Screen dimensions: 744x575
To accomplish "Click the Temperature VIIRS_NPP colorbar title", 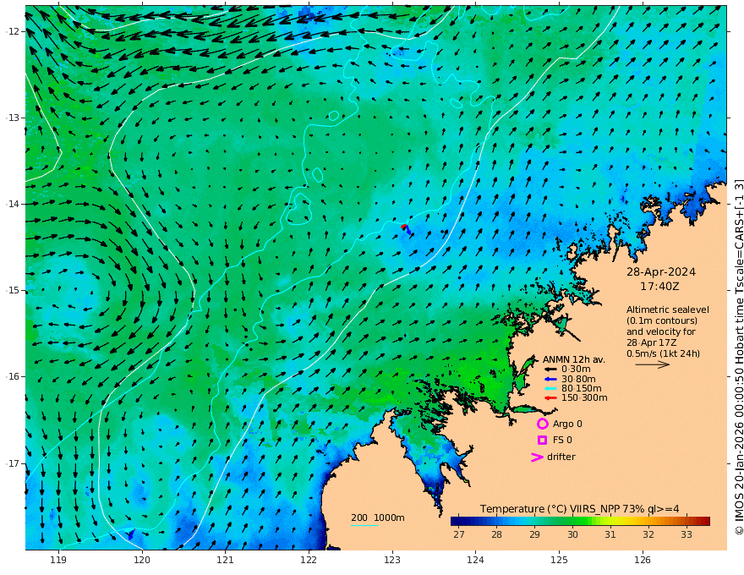I will coord(579,509).
